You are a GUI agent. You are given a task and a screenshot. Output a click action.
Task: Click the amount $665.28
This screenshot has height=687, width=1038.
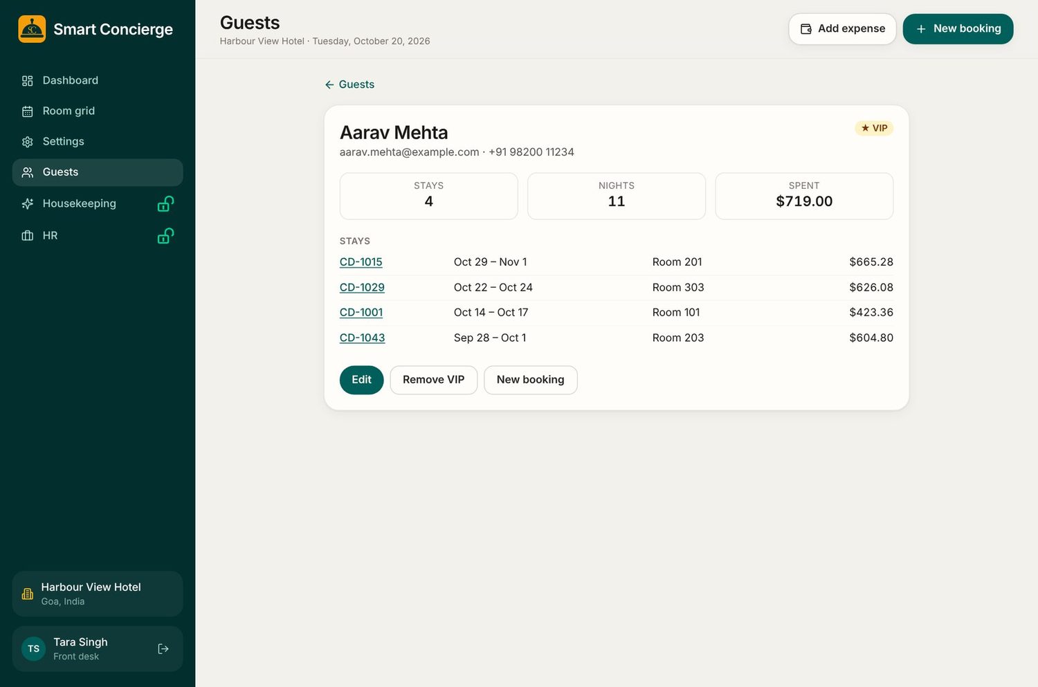[x=871, y=262]
